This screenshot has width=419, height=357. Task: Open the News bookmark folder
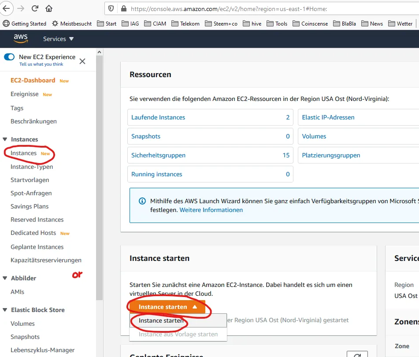[372, 23]
